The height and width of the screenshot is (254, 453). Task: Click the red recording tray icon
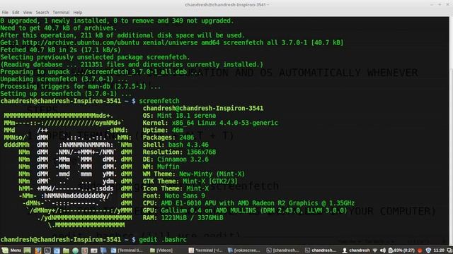pos(420,250)
